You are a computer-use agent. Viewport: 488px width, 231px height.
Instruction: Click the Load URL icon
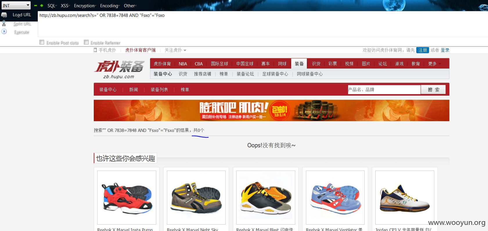tap(4, 15)
